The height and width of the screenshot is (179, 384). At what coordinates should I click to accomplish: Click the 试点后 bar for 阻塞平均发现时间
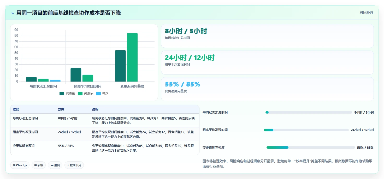pyautogui.click(x=88, y=78)
